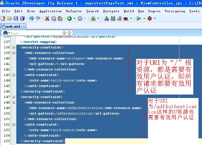Open the Navigate menu
The width and height of the screenshot is (202, 145).
click(x=111, y=11)
